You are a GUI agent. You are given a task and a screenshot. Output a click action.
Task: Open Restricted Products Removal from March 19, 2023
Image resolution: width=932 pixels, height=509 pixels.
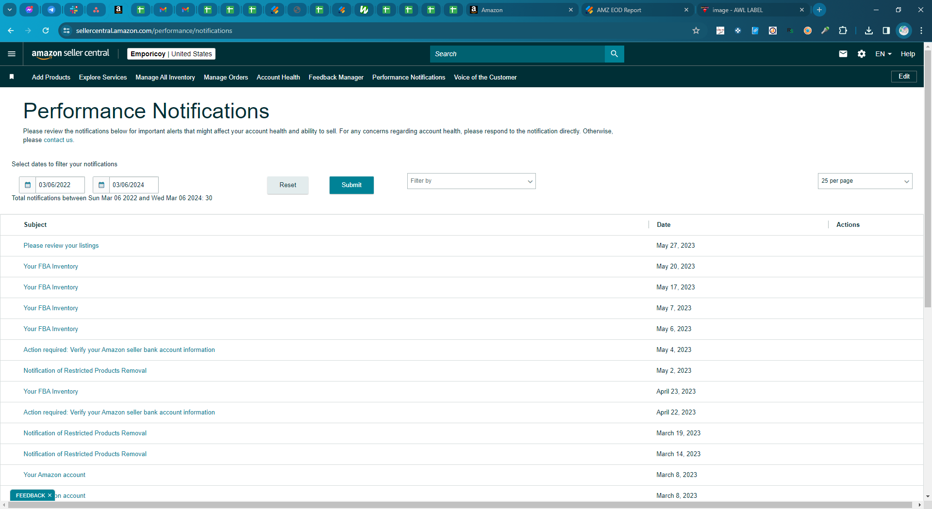85,433
